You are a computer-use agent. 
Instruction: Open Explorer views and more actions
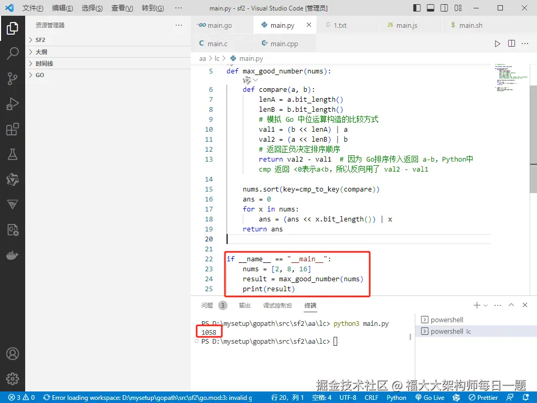click(179, 25)
